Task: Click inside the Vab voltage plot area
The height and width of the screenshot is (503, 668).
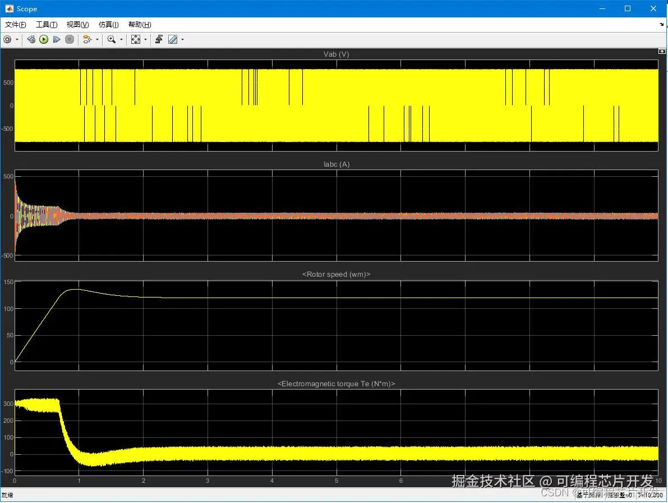Action: pyautogui.click(x=336, y=106)
